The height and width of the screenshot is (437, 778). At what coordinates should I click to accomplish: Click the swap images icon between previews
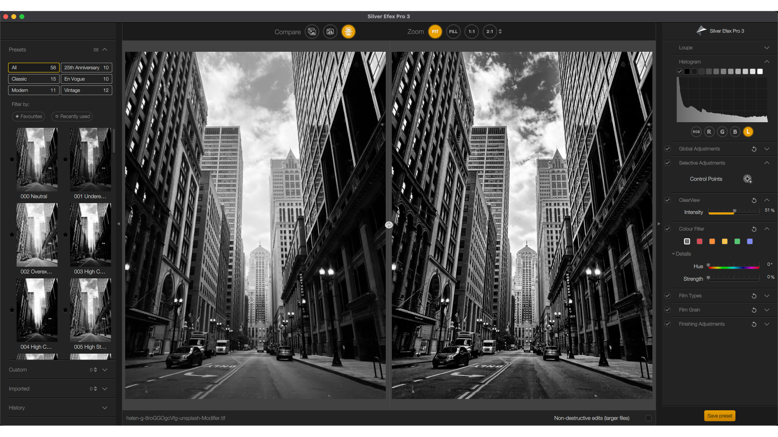tap(389, 225)
